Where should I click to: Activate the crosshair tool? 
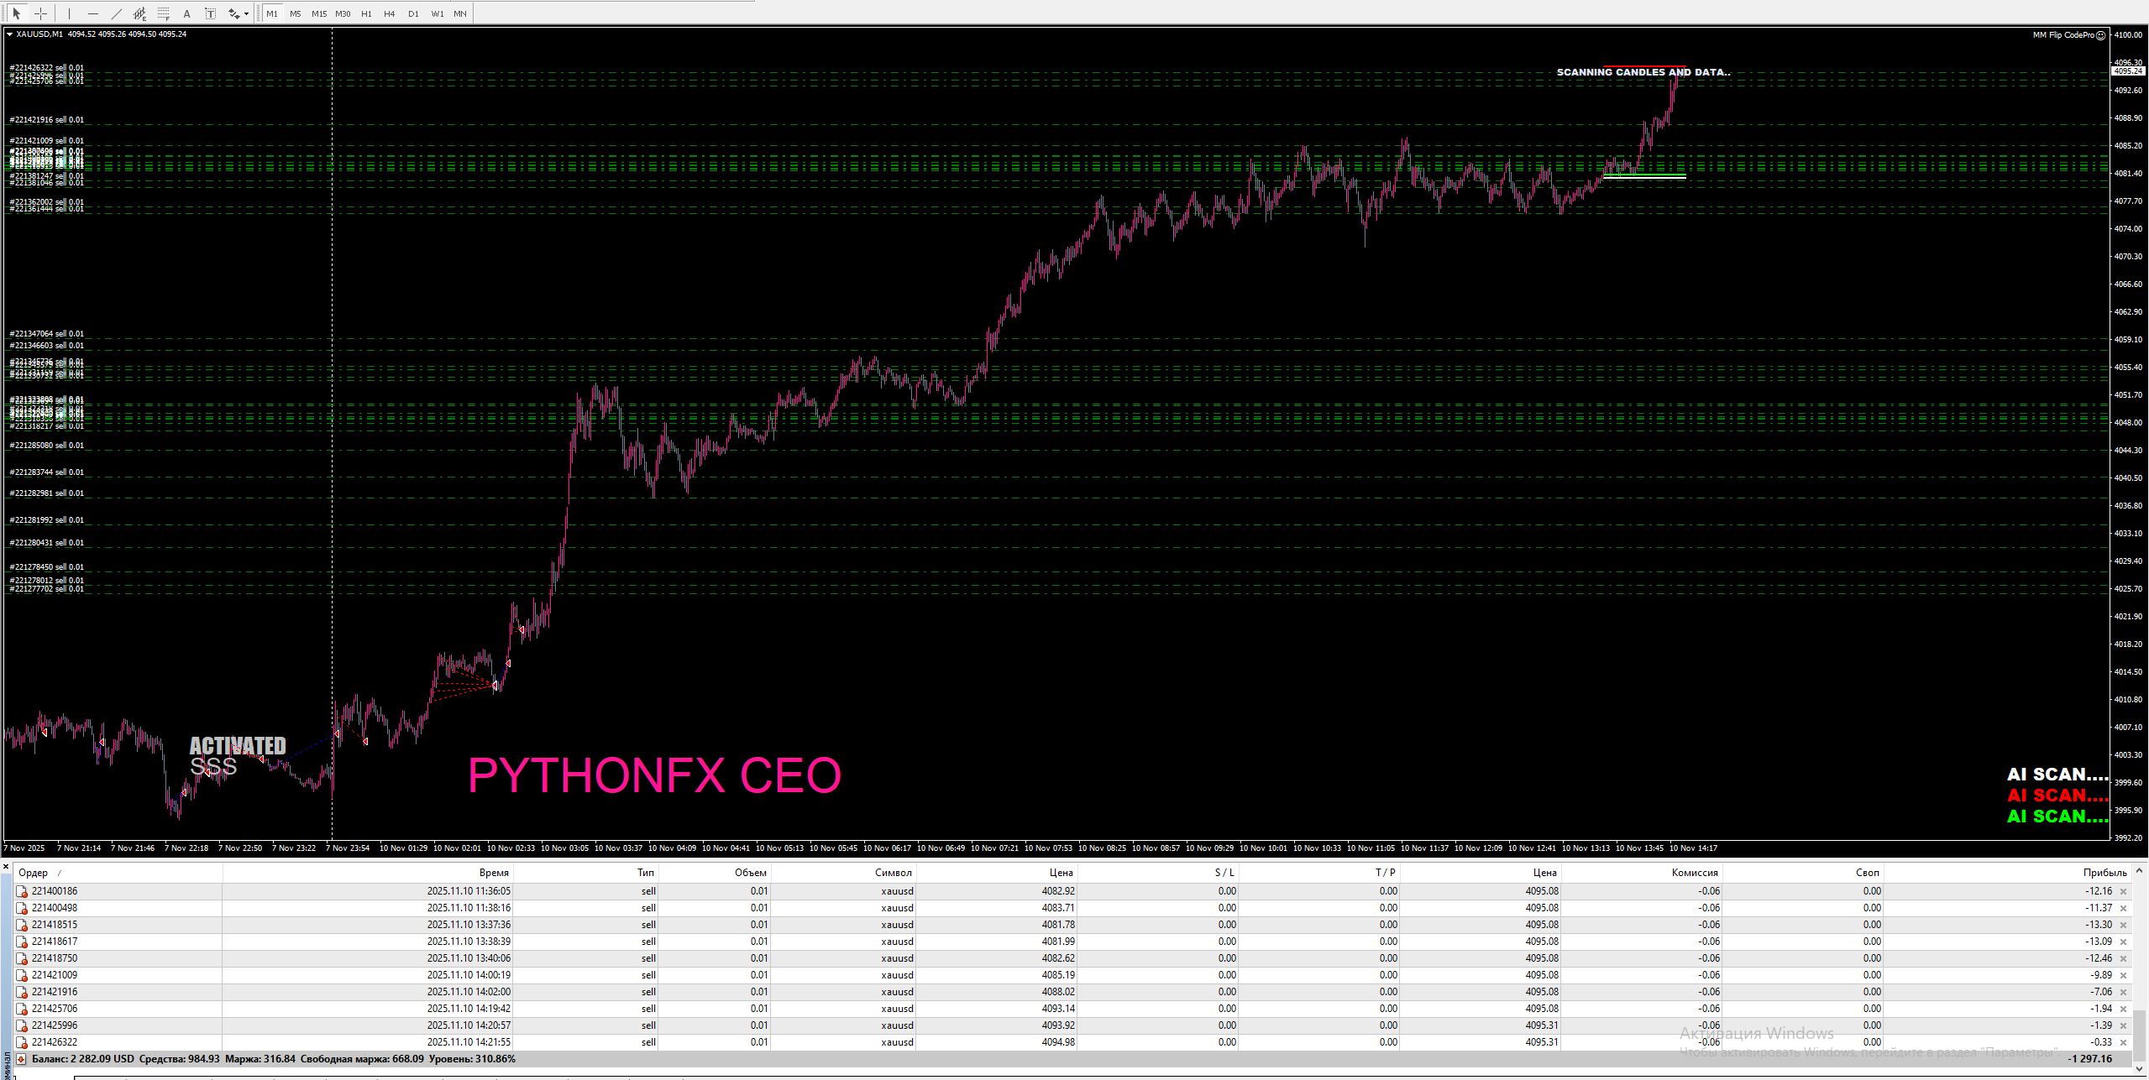(x=40, y=13)
